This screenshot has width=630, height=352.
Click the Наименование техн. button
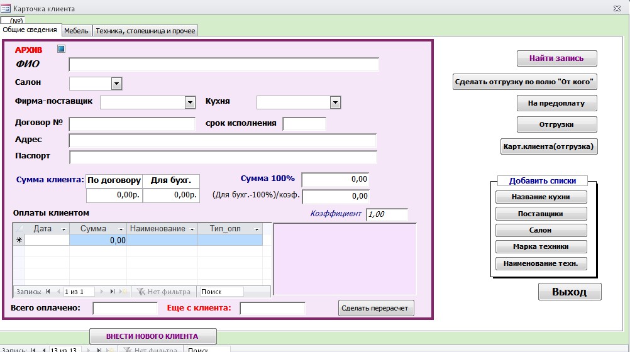pyautogui.click(x=541, y=263)
